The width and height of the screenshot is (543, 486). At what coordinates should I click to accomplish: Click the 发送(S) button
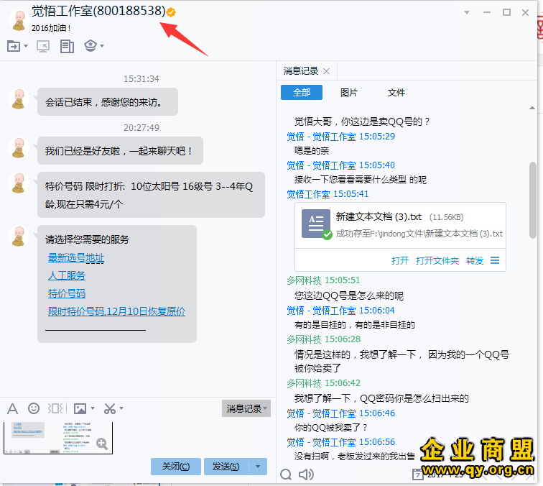click(226, 467)
